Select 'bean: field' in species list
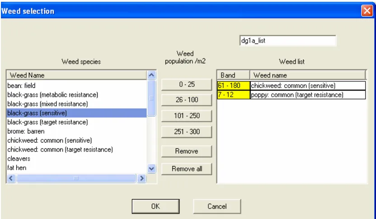 point(76,86)
